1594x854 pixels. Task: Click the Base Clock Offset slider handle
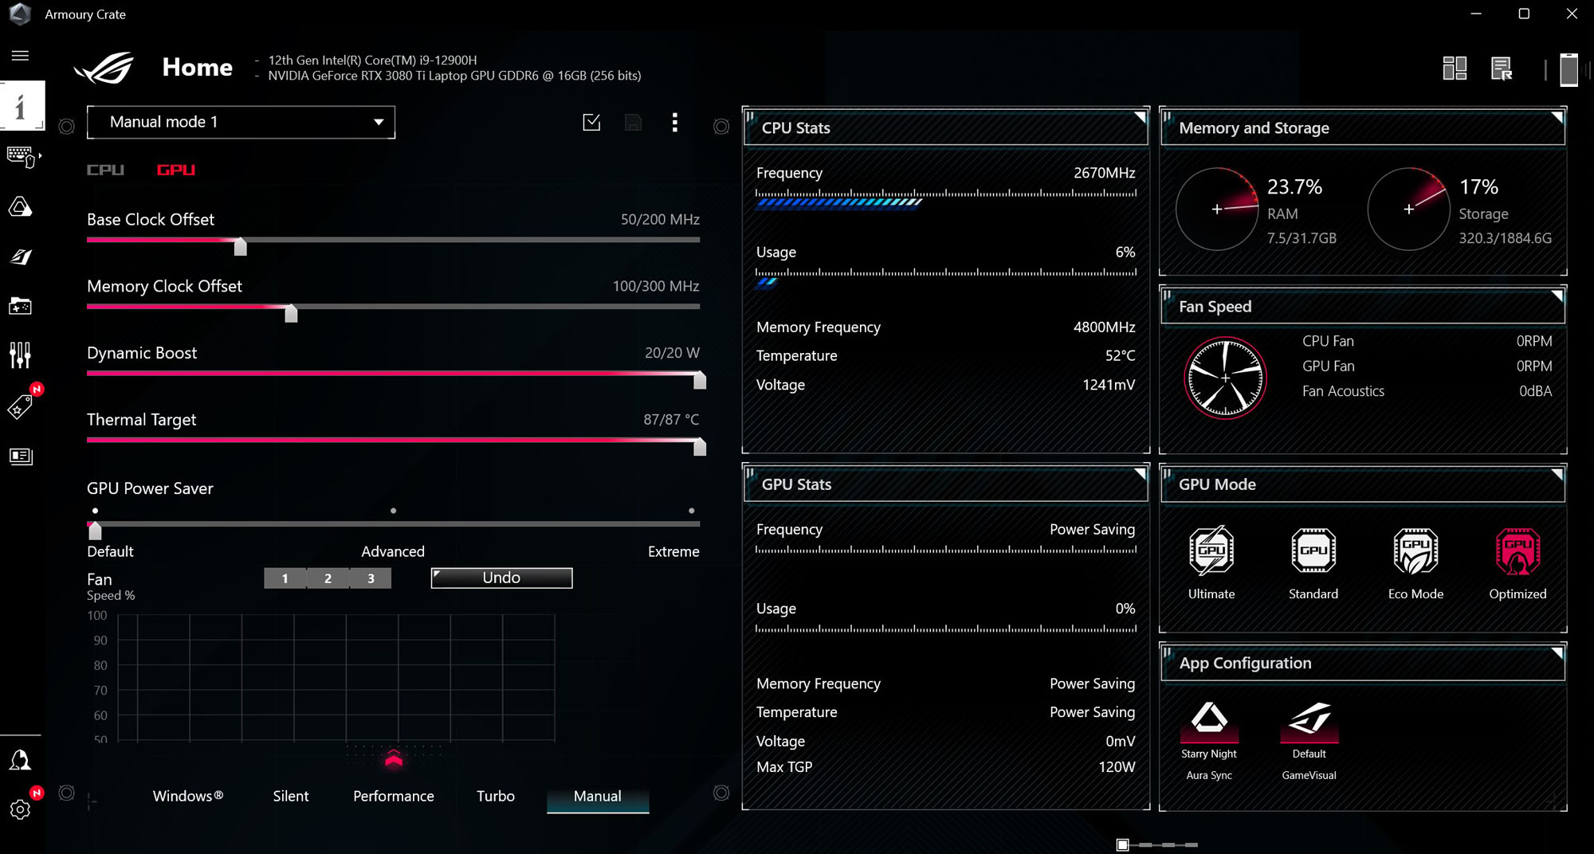coord(240,247)
